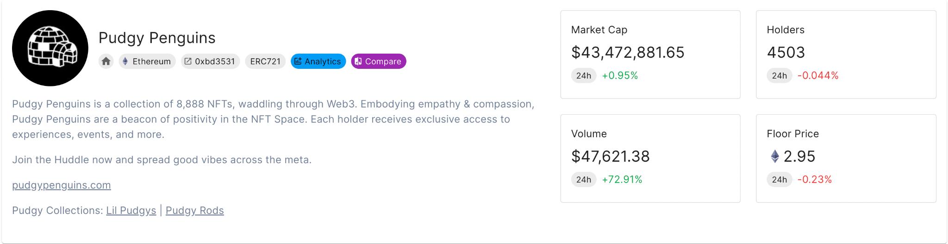
Task: Click the external link icon beside 0xbd3531
Action: (188, 61)
